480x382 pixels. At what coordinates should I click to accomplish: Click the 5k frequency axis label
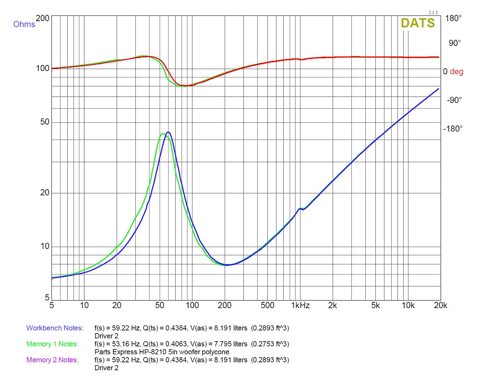click(x=375, y=305)
